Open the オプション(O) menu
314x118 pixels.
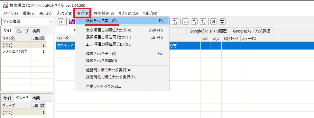(x=128, y=14)
